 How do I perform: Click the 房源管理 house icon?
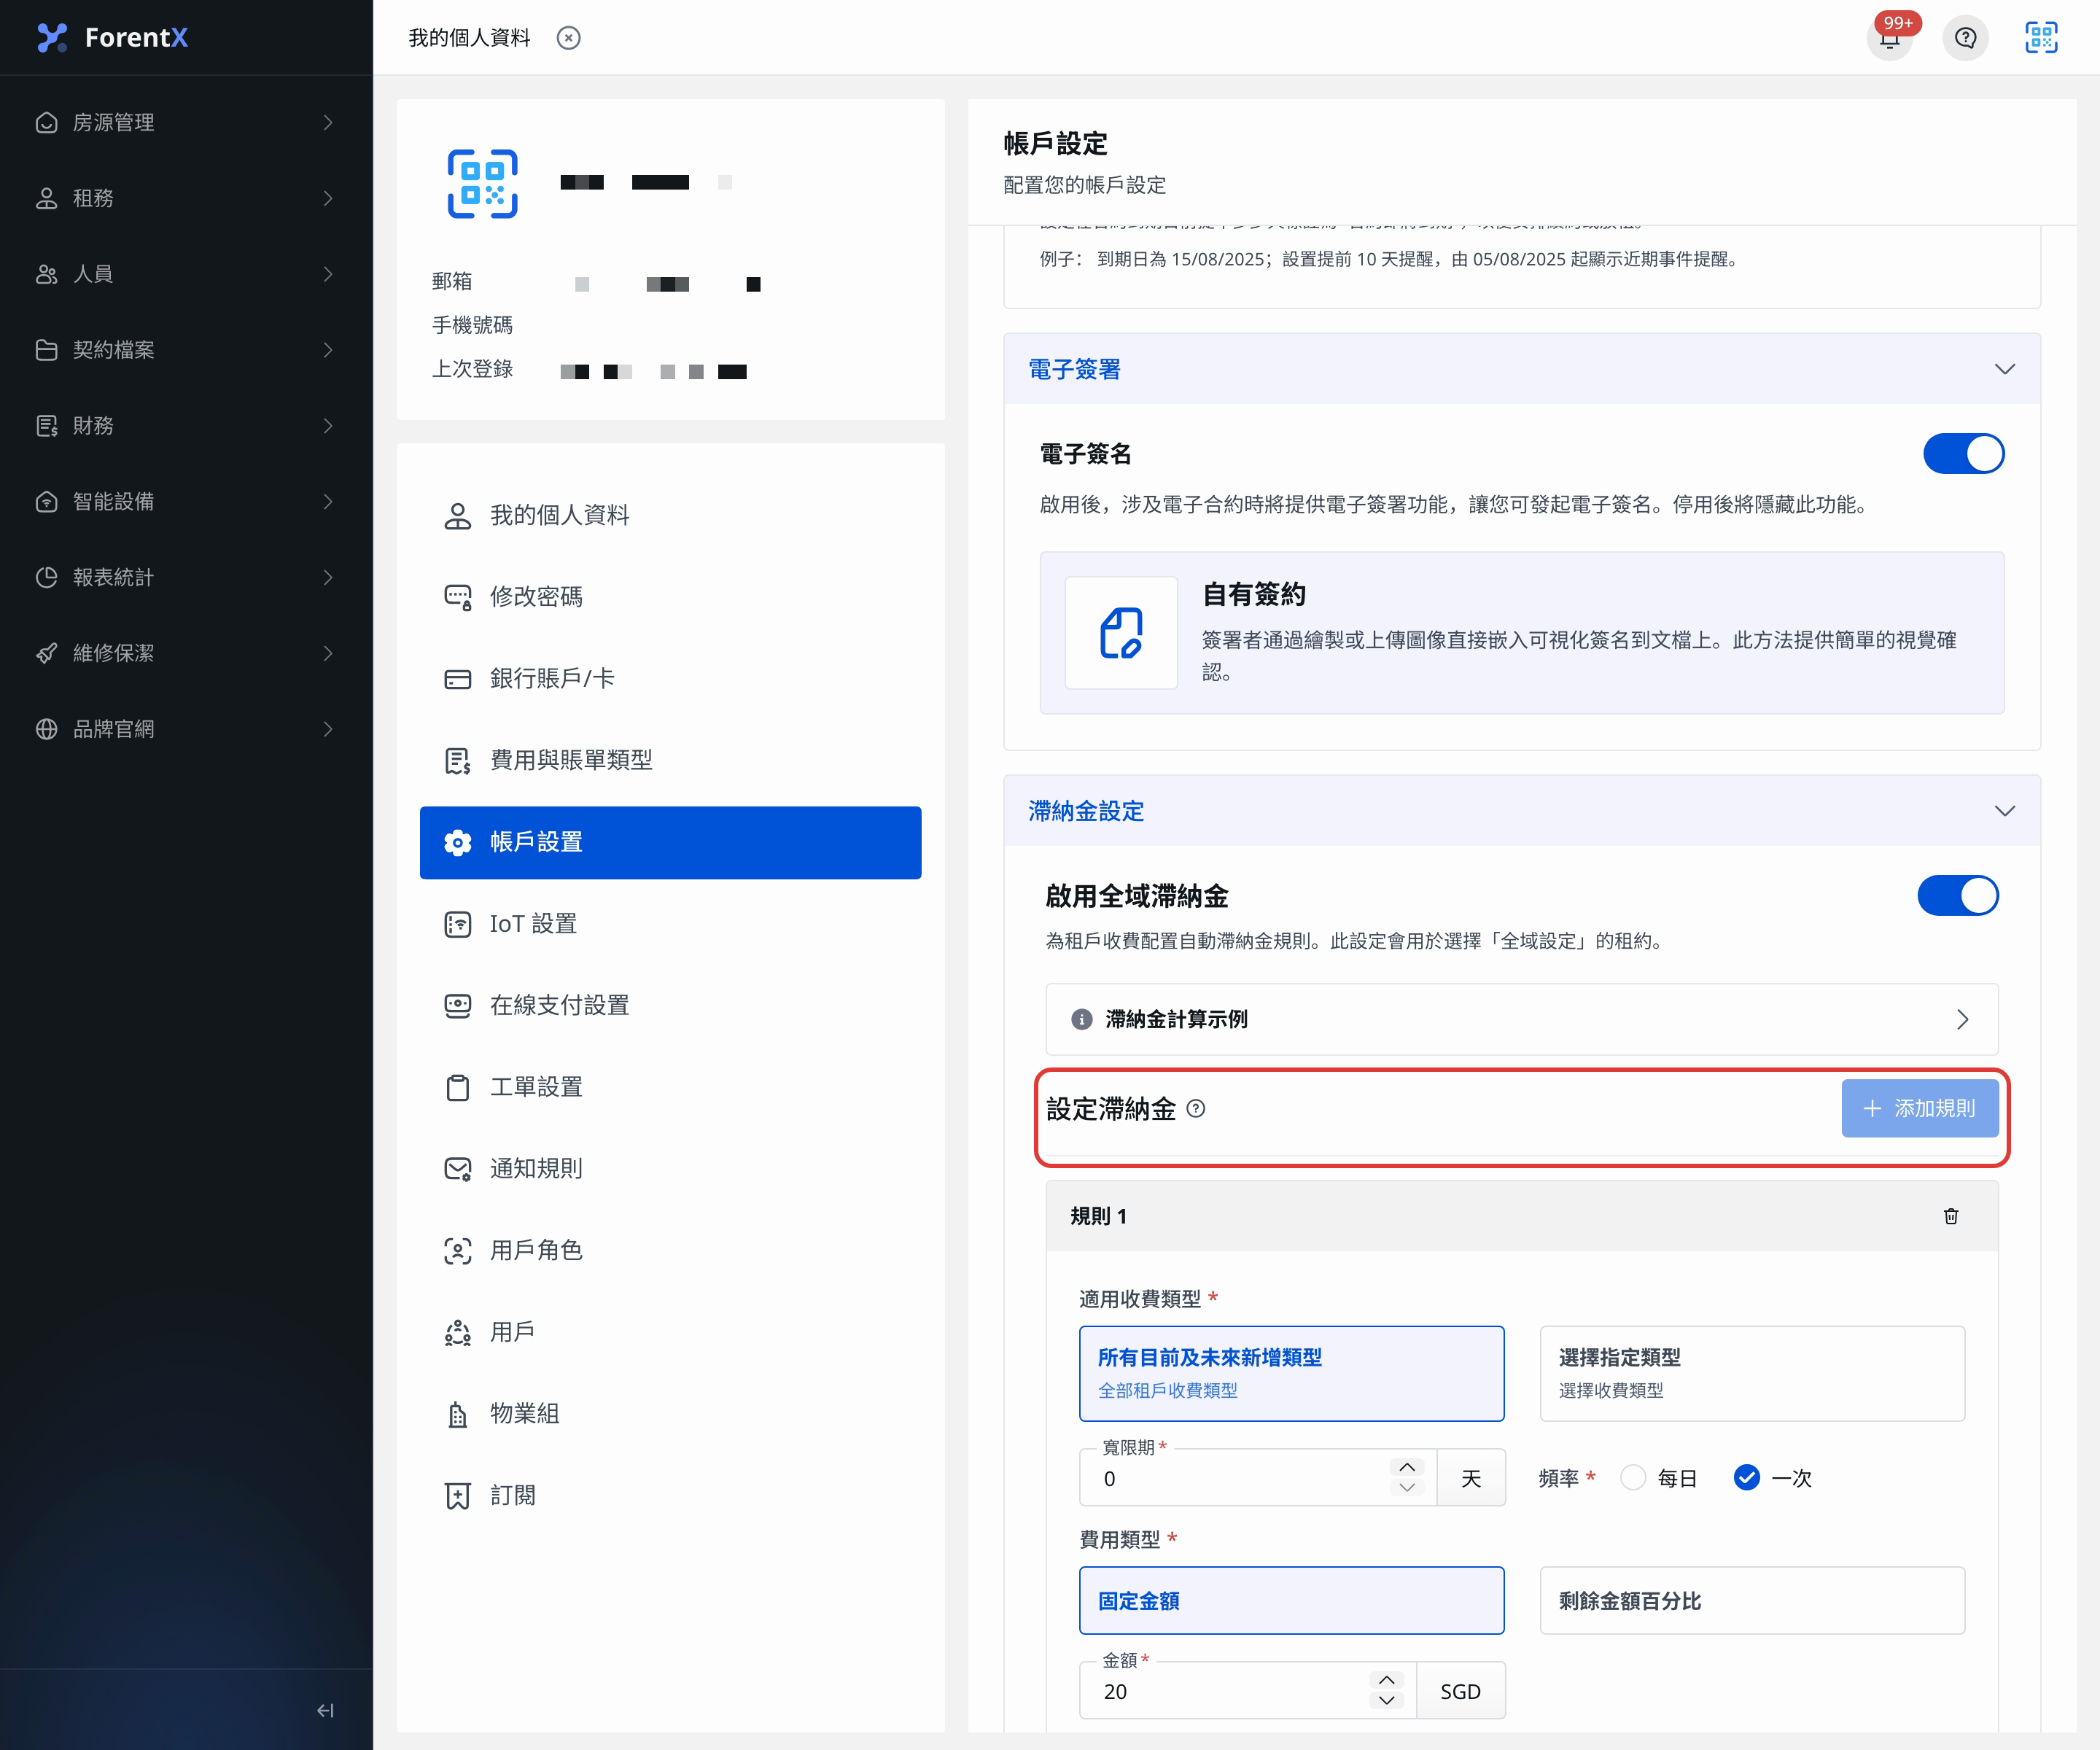pyautogui.click(x=46, y=122)
